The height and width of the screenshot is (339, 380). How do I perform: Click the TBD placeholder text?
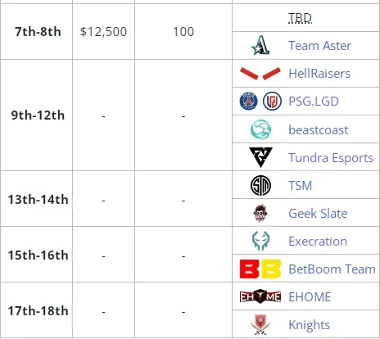pos(300,18)
